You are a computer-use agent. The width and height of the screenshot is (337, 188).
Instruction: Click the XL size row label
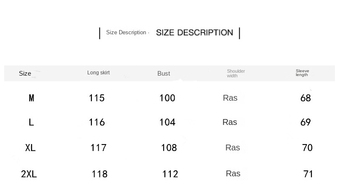click(x=30, y=148)
